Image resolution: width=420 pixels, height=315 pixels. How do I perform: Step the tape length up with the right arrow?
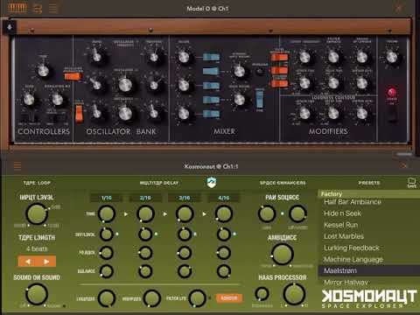pos(46,262)
